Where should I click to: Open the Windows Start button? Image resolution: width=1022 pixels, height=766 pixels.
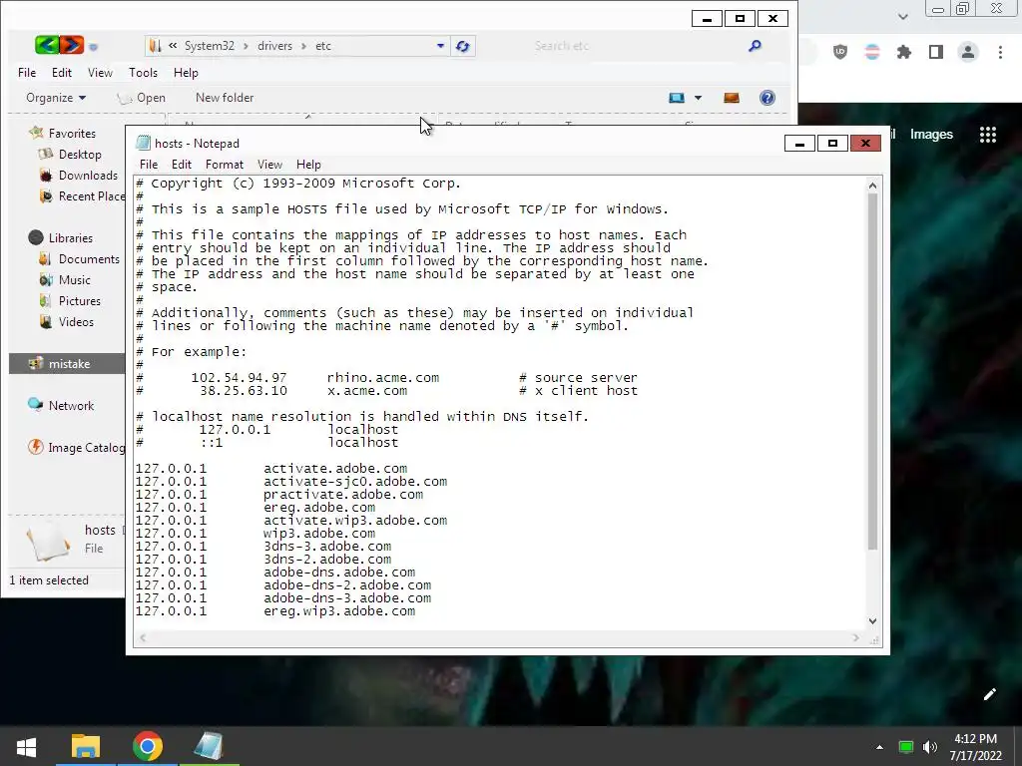26,746
